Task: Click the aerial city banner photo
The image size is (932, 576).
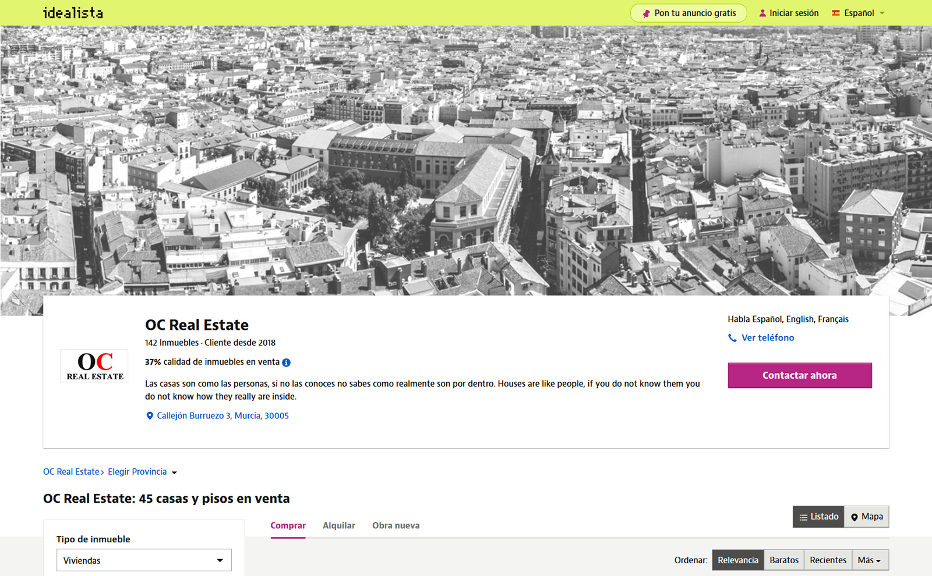Action: (466, 160)
